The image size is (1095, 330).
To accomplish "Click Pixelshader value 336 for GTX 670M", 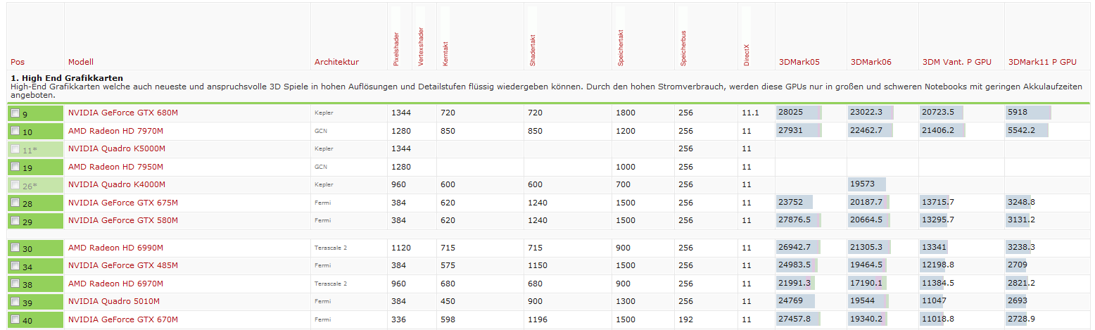I will (399, 319).
